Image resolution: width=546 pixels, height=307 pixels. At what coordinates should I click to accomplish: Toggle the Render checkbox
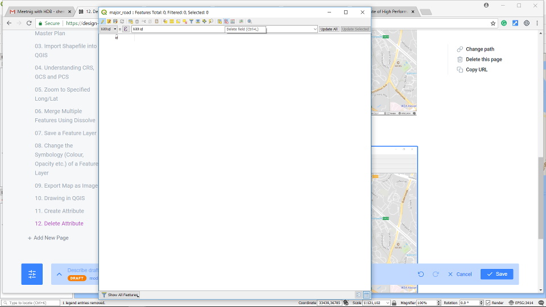pyautogui.click(x=487, y=303)
